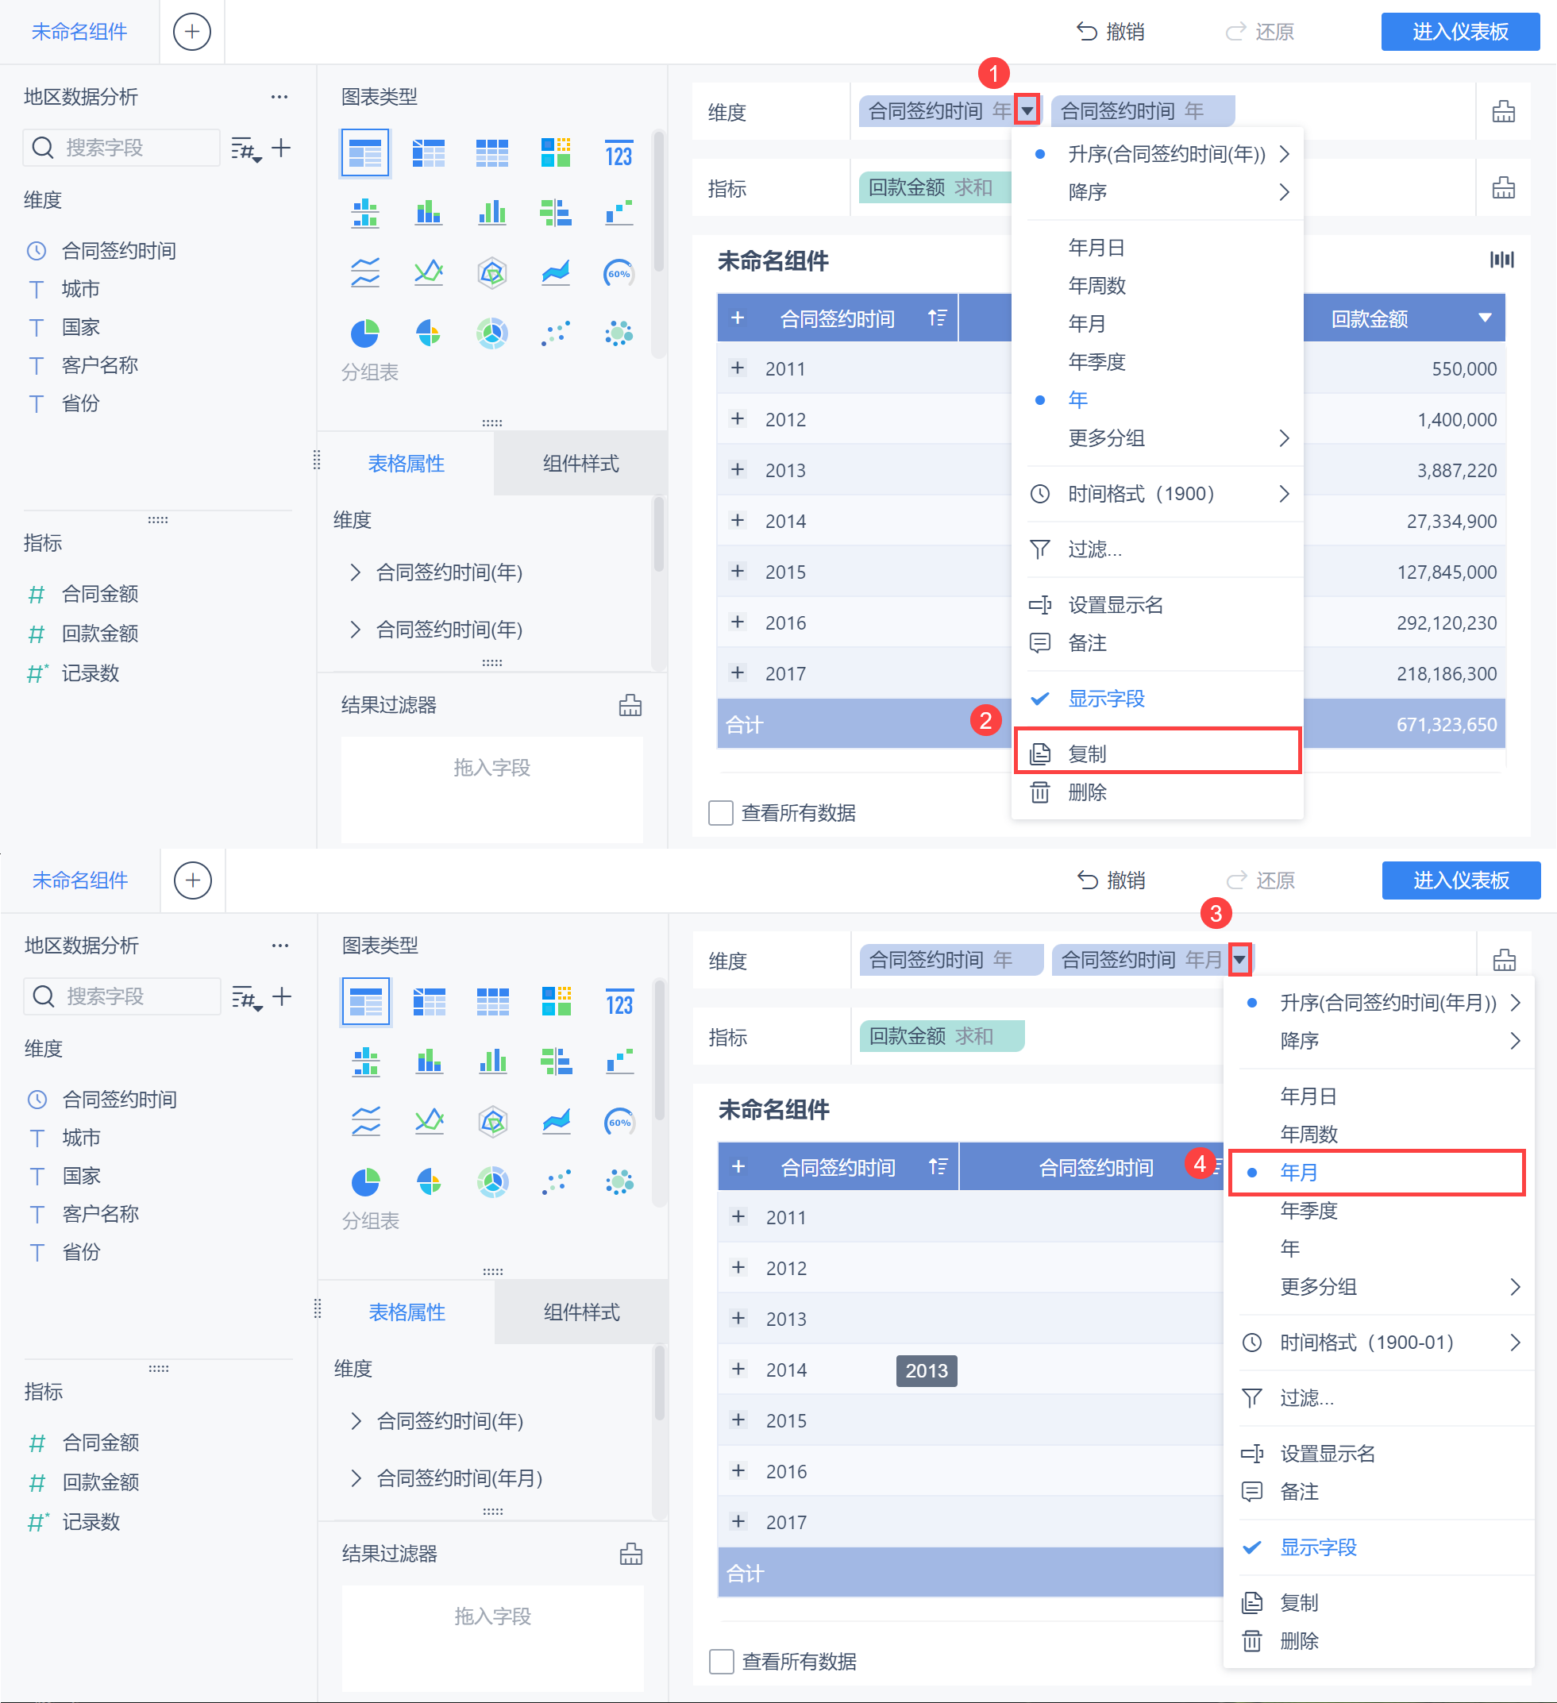Select the pie chart type icon
The width and height of the screenshot is (1557, 1703).
365,333
